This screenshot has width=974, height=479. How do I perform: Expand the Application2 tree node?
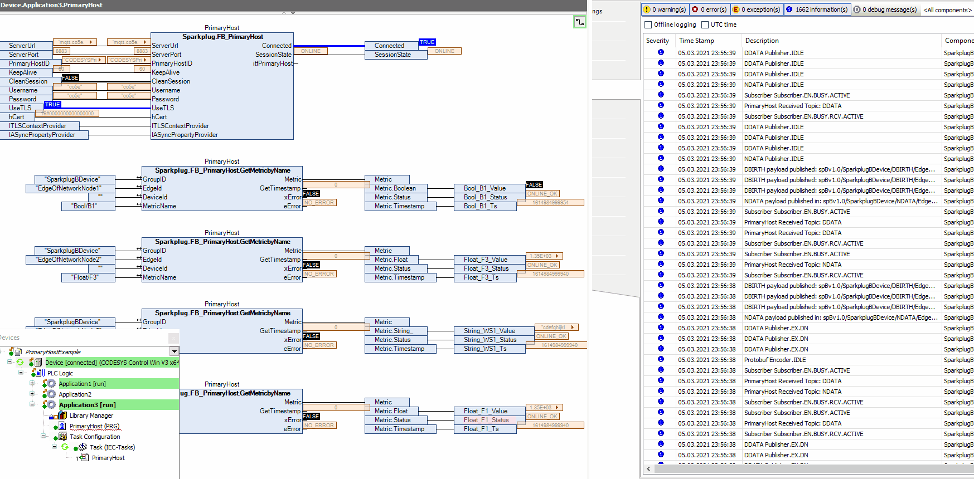click(32, 394)
